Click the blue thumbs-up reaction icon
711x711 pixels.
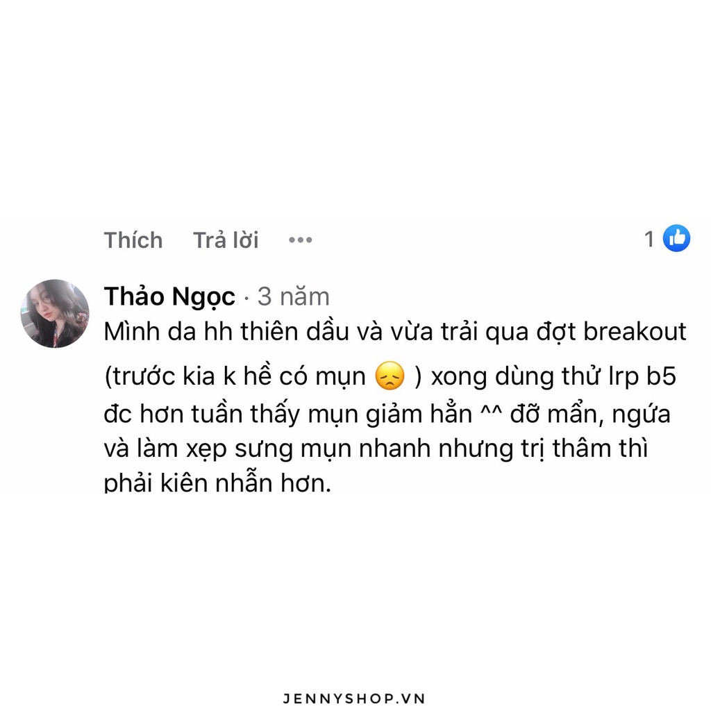(676, 238)
